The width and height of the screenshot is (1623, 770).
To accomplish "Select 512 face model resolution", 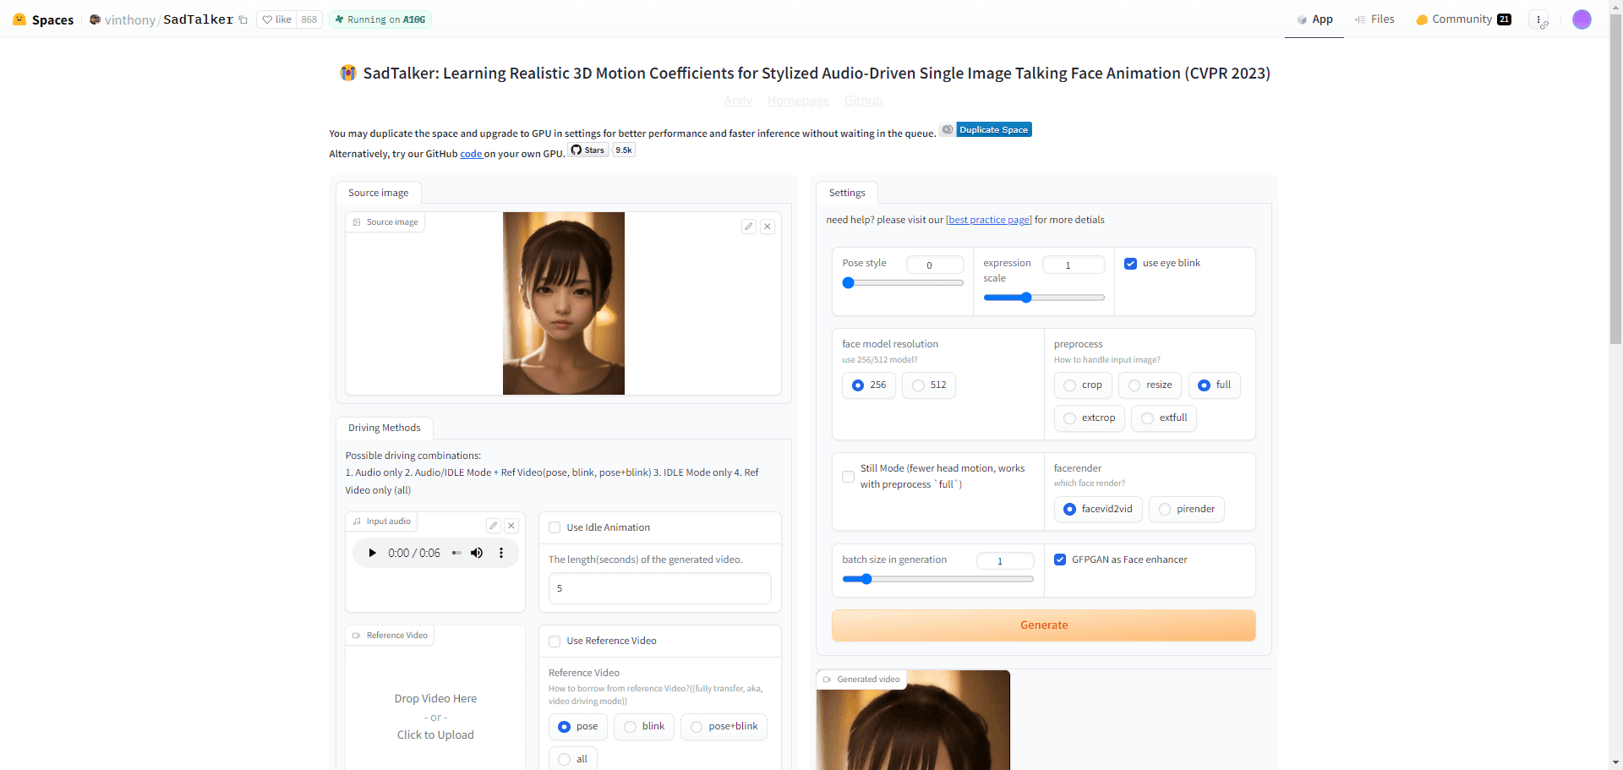I will pos(928,385).
